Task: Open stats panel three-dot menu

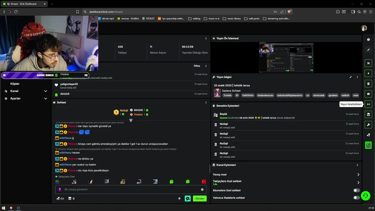Action: click(x=206, y=38)
